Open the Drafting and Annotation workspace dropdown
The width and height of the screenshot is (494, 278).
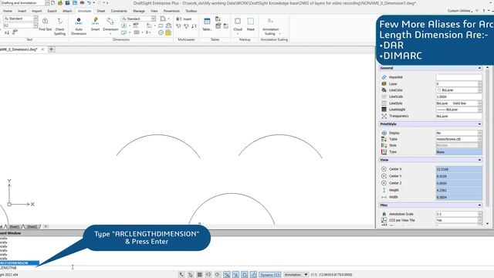pyautogui.click(x=47, y=3)
